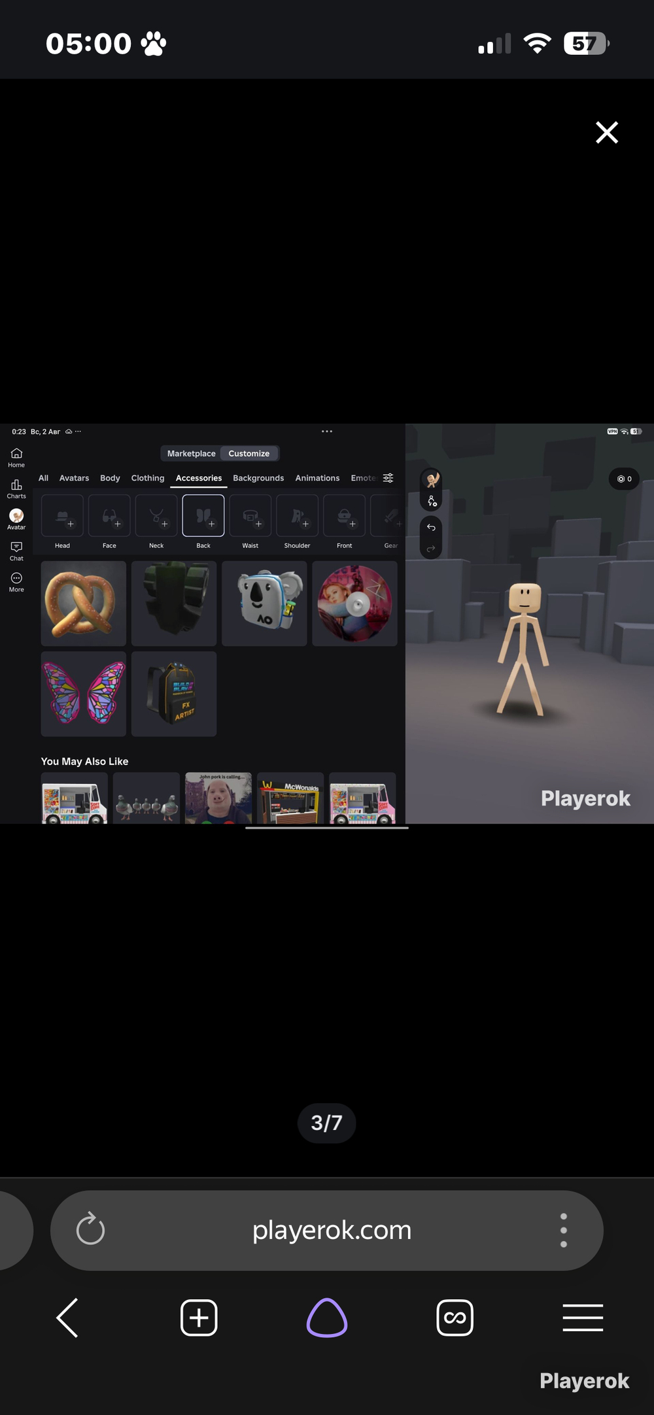Expand the More item in sidebar
The width and height of the screenshot is (654, 1415).
(16, 582)
